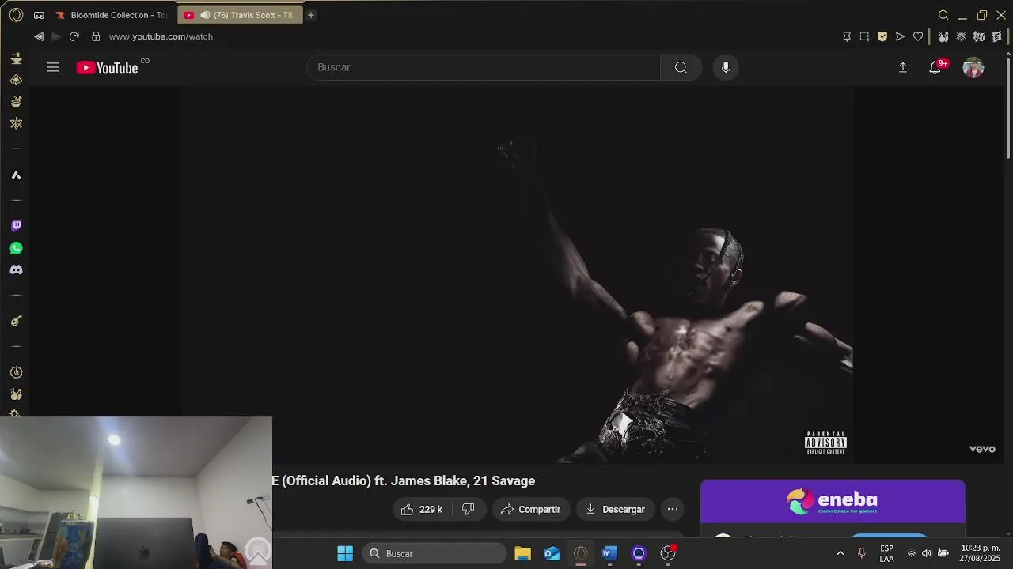This screenshot has height=569, width=1013.
Task: Open volume control in system tray
Action: (926, 553)
